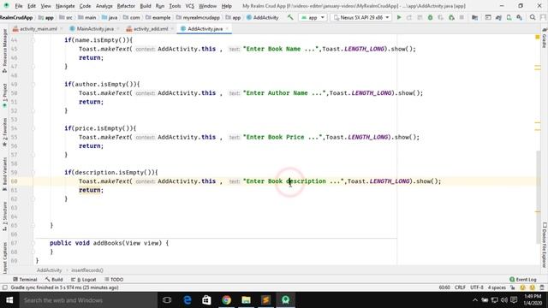Click the happy face feedback icon in status bar
The height and width of the screenshot is (308, 548).
coord(522,287)
